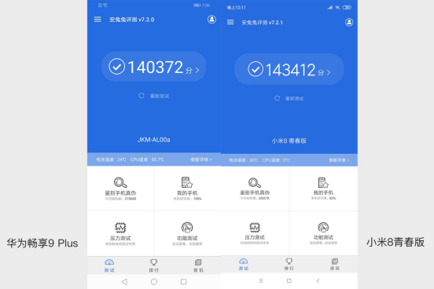The height and width of the screenshot is (289, 434).
Task: Open hamburger menu on Xiaomi screen
Action: coord(230,22)
